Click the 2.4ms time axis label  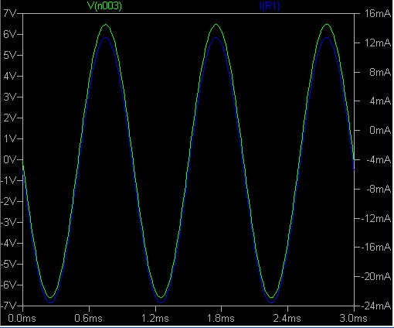pyautogui.click(x=287, y=318)
